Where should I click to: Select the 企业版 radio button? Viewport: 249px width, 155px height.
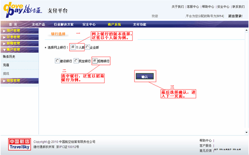point(87,47)
